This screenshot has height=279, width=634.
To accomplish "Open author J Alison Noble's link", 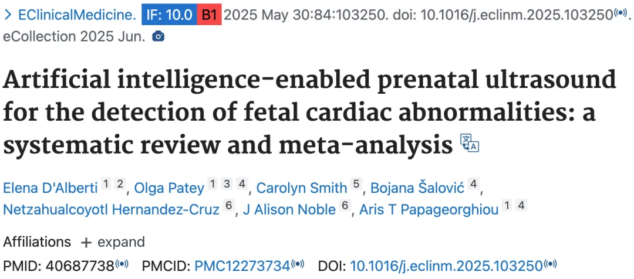I will coord(289,210).
